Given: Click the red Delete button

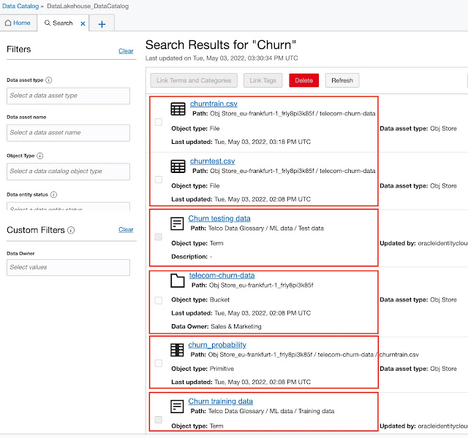Looking at the screenshot, I should tap(304, 80).
